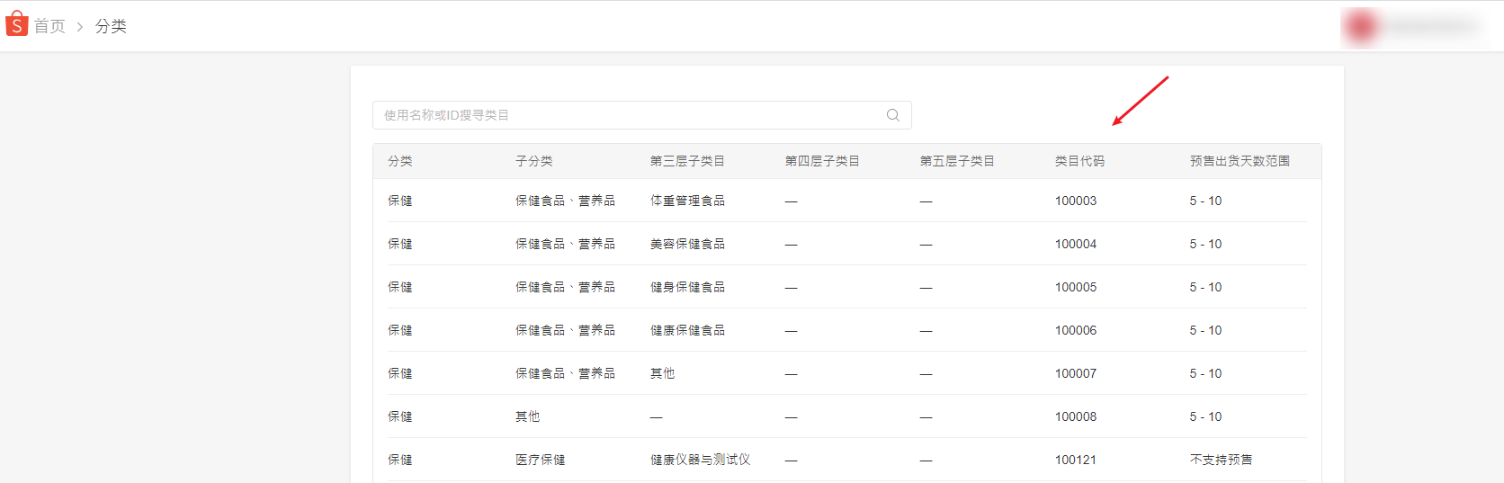Viewport: 1504px width, 483px height.
Task: Focus the 使用名称或ID搜寻类目 search field
Action: (630, 115)
